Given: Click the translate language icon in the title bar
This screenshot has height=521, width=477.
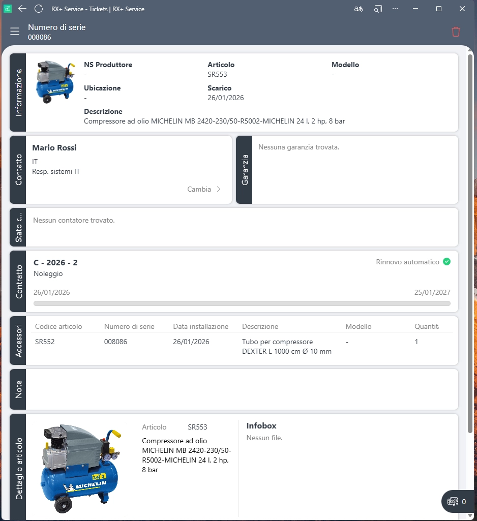Looking at the screenshot, I should [359, 9].
